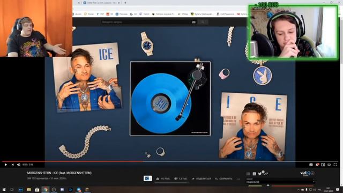Open the VIP bookmark

tap(100, 14)
